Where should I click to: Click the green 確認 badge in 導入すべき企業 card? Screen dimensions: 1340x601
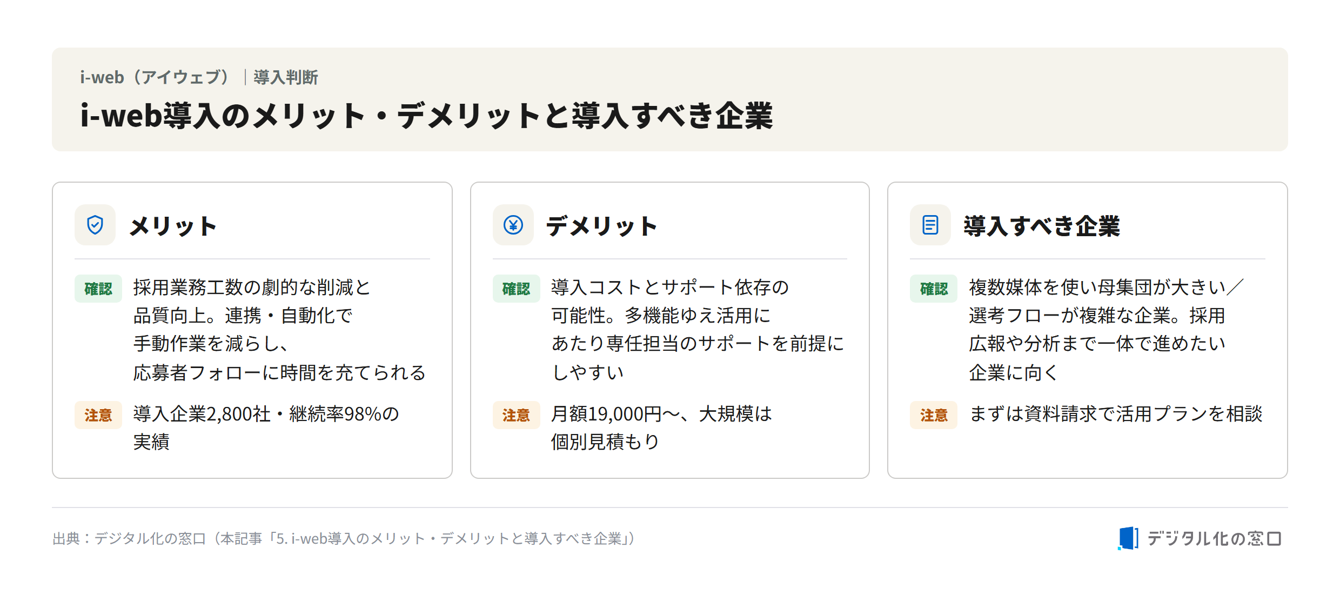(934, 289)
